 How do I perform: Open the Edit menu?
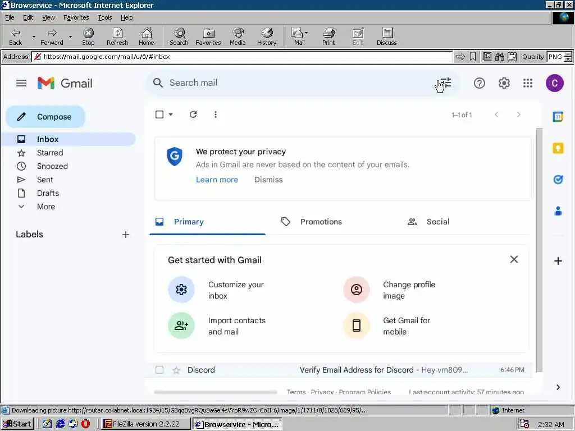[x=28, y=17]
